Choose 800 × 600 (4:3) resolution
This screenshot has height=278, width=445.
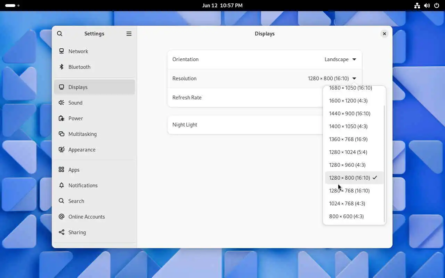(x=354, y=216)
